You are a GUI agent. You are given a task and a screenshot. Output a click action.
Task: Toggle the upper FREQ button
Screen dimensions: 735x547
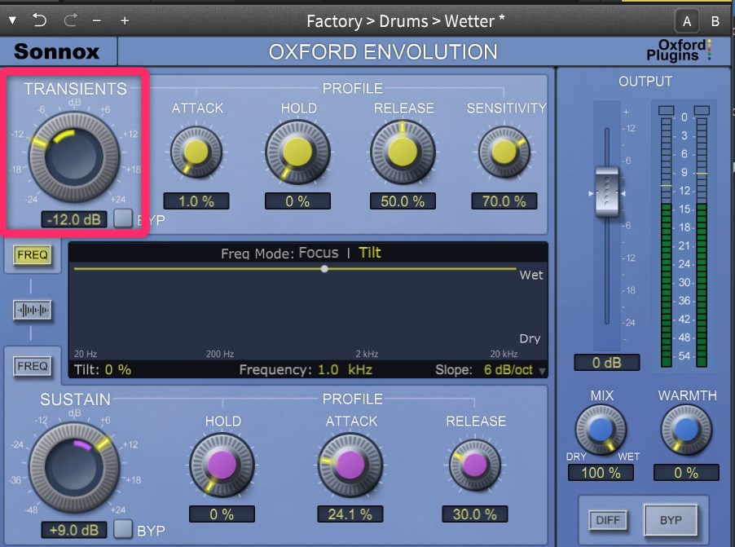pos(33,255)
